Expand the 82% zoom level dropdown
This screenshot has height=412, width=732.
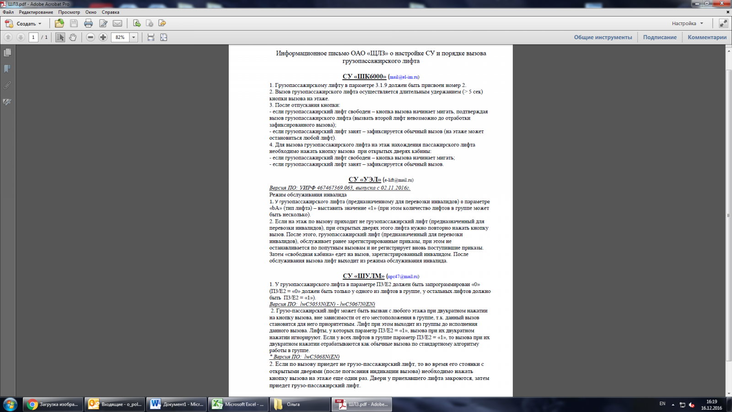pyautogui.click(x=134, y=37)
